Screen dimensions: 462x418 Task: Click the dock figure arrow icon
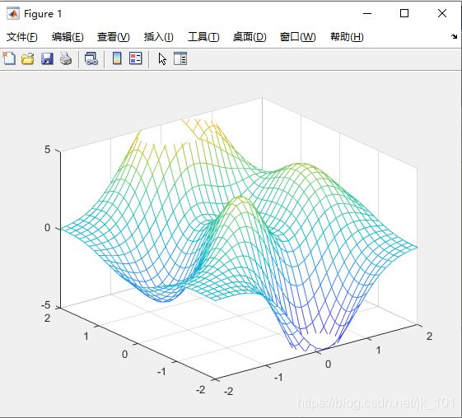(454, 37)
